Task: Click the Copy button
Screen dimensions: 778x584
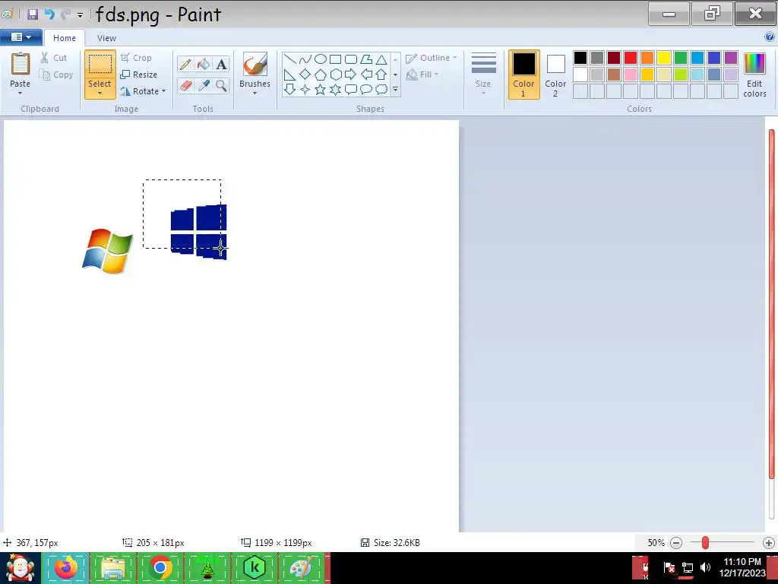Action: tap(56, 75)
